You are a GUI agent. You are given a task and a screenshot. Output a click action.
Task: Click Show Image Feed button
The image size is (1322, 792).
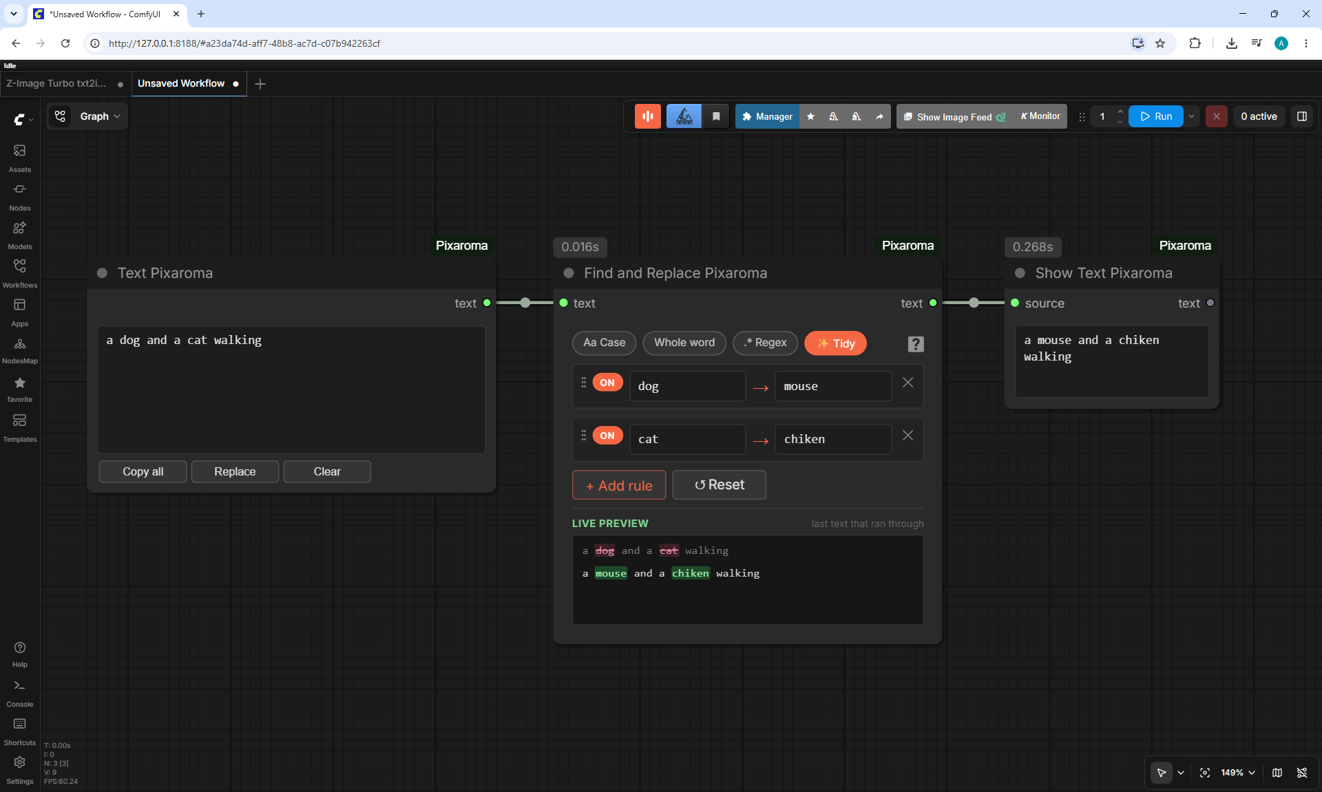tap(954, 116)
